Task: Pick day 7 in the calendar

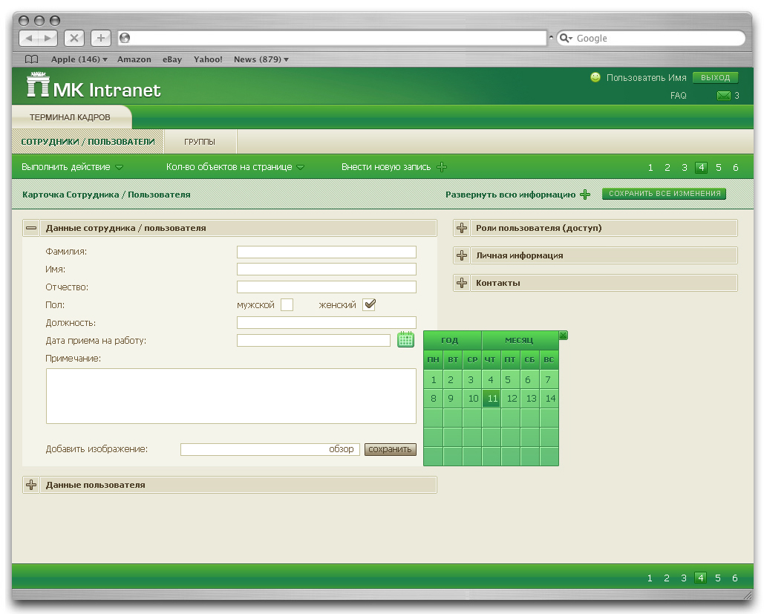Action: coord(549,379)
